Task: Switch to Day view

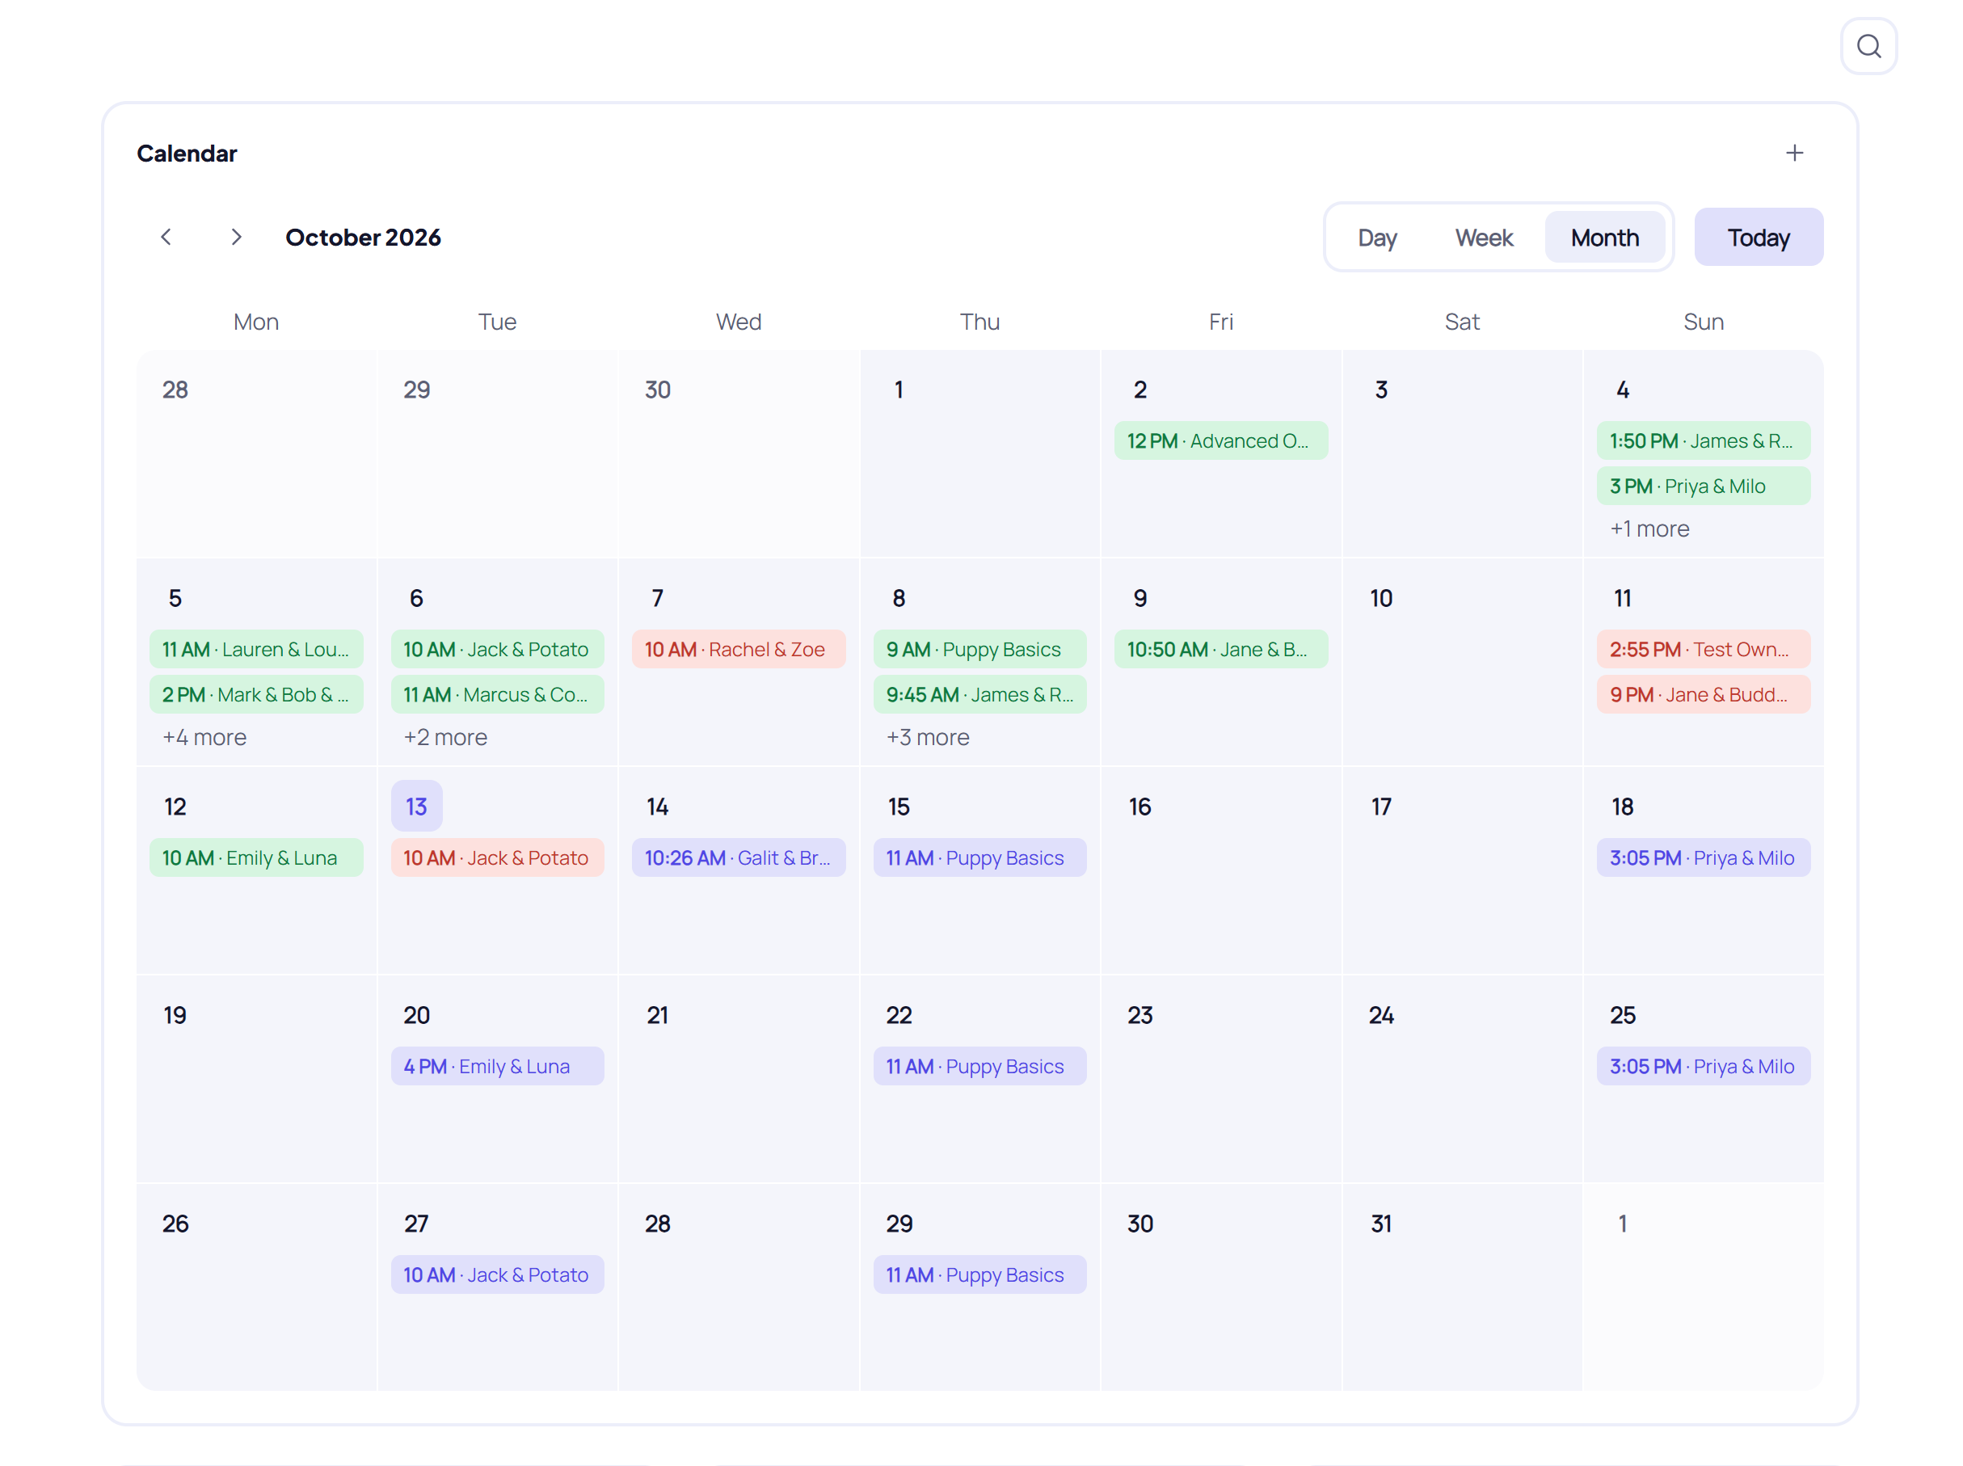Action: click(x=1376, y=238)
